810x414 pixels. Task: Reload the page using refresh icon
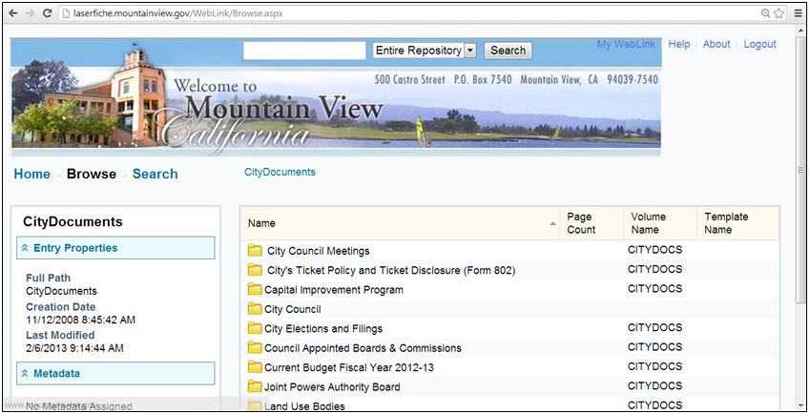coord(47,13)
